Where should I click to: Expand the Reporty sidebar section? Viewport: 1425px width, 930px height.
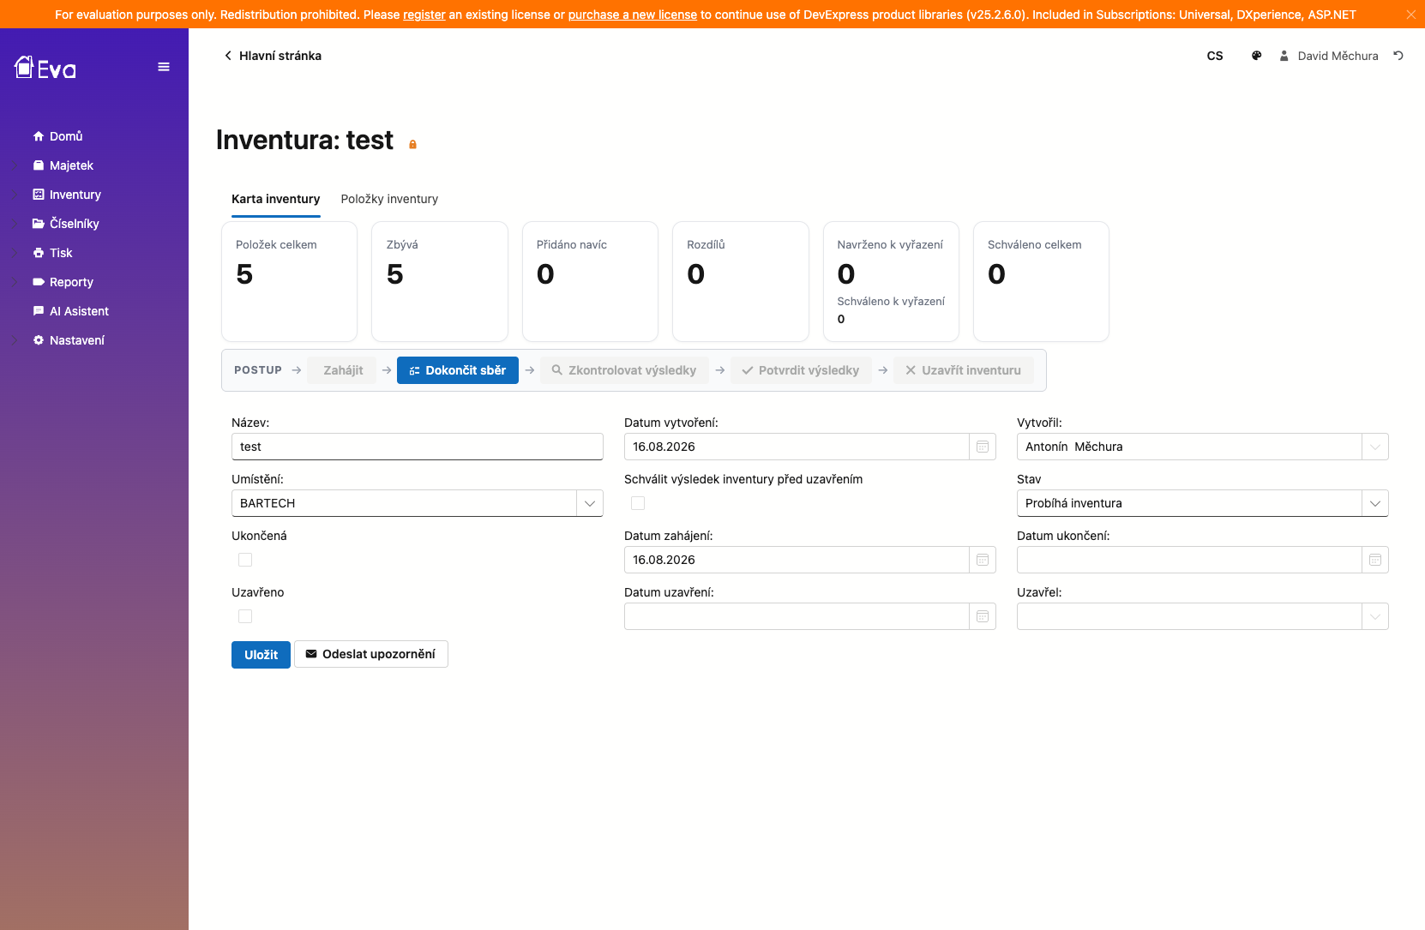[x=15, y=282]
